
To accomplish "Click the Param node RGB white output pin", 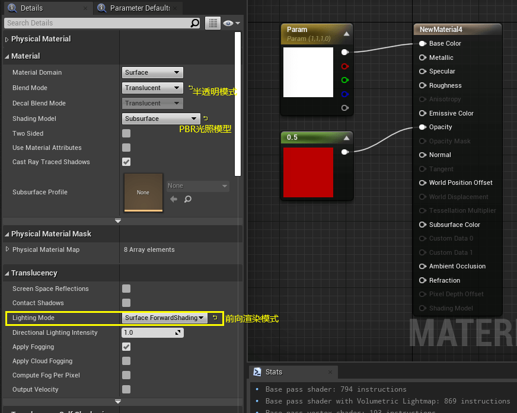I will [345, 52].
